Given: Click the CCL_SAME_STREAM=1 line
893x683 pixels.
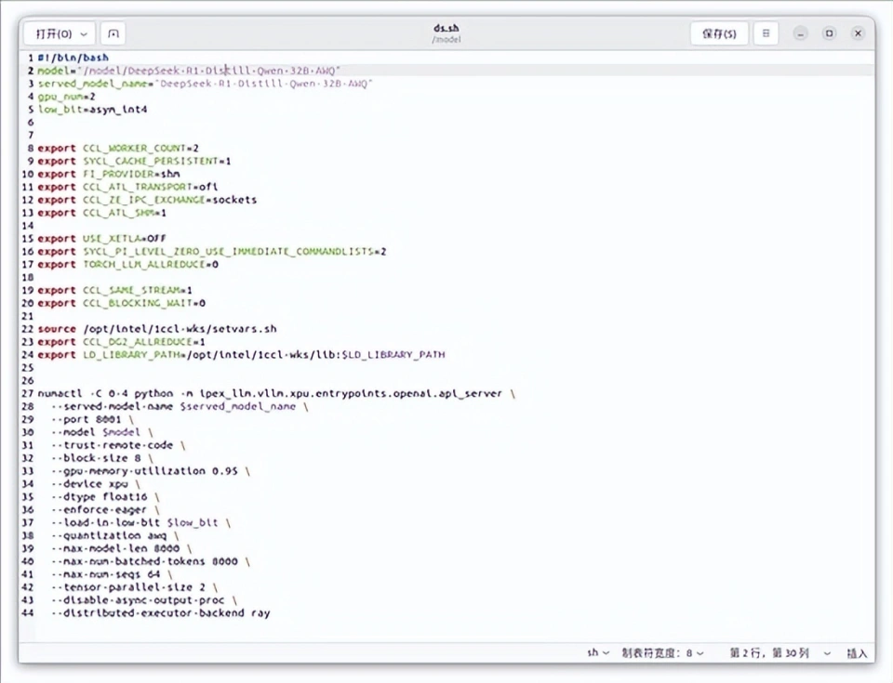Looking at the screenshot, I should pyautogui.click(x=115, y=290).
